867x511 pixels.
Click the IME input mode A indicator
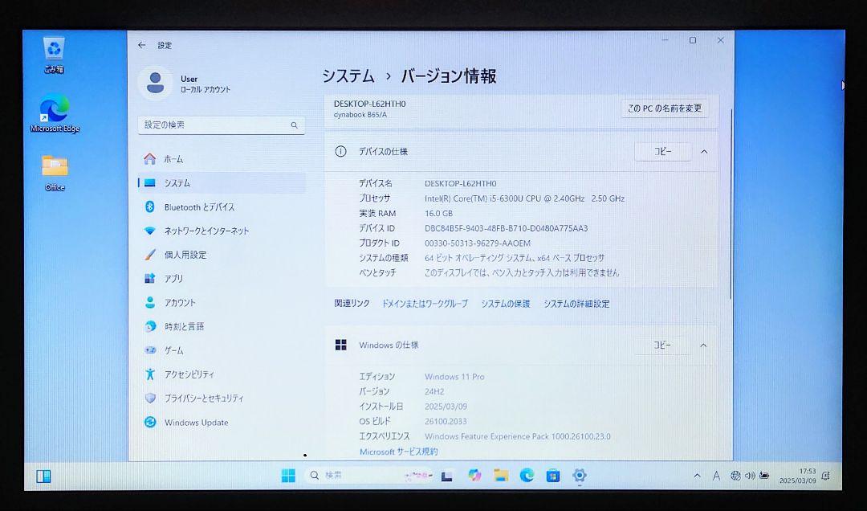(716, 476)
